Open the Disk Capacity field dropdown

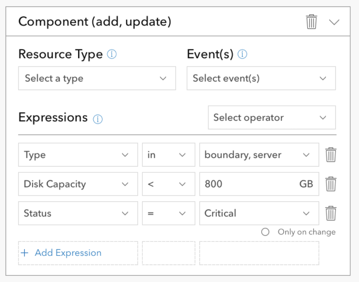pos(78,184)
